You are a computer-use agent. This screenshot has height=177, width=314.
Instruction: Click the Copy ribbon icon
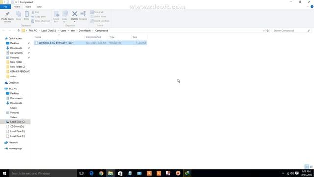19,16
